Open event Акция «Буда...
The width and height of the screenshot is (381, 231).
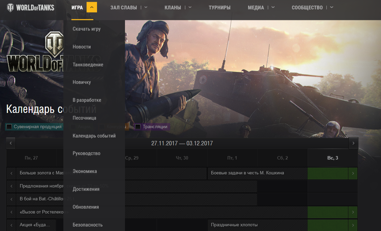click(36, 225)
